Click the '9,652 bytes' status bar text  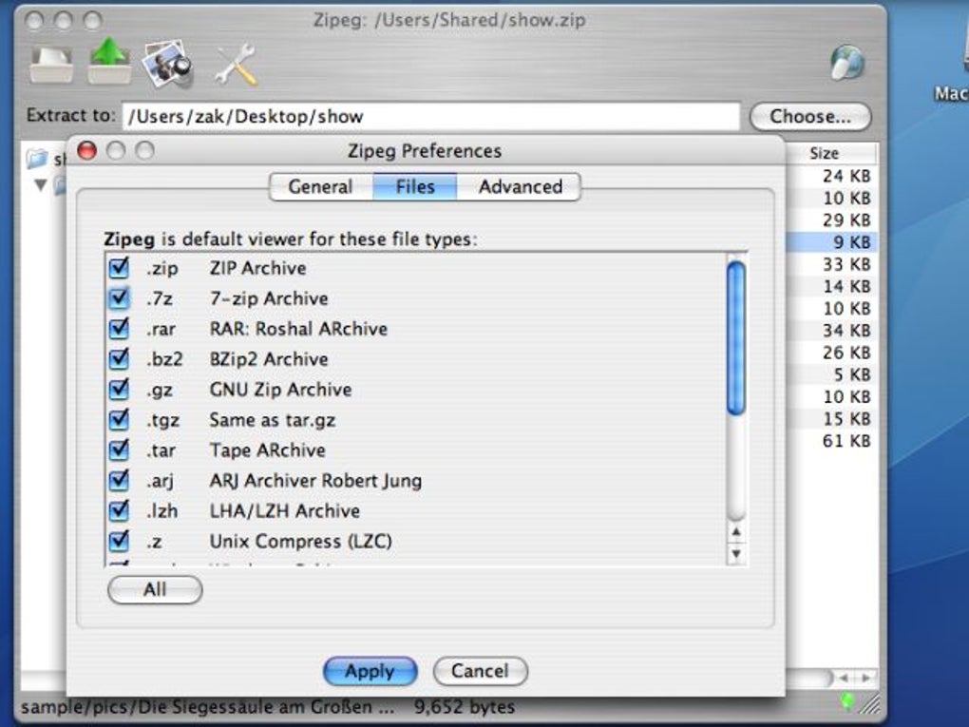pos(465,707)
